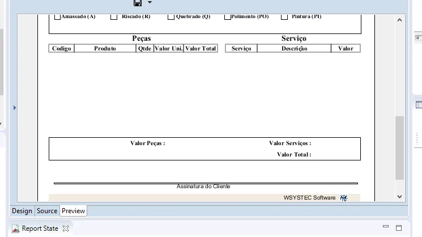Toggle the Quebrado (Q) checkbox
Image resolution: width=422 pixels, height=237 pixels.
[171, 17]
